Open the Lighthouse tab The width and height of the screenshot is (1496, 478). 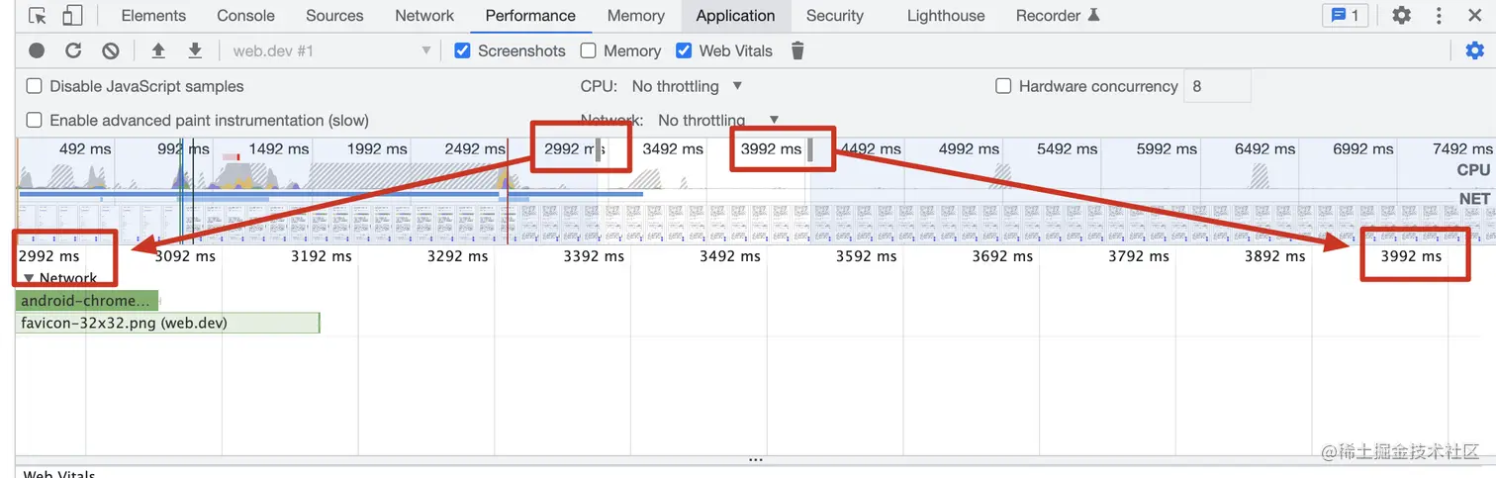[x=946, y=16]
